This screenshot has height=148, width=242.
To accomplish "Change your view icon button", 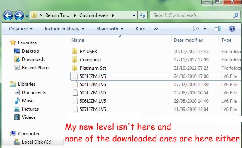I will [196, 29].
